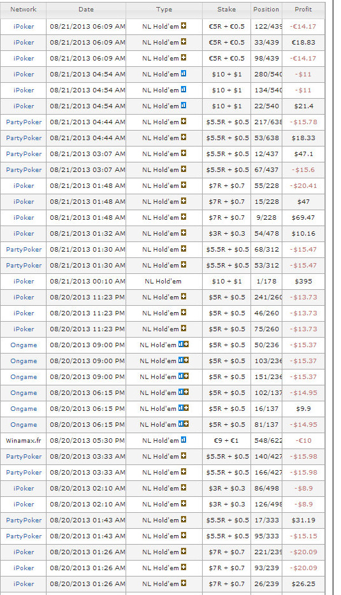Click the blue turbo icon in the $21.4 profit row

pyautogui.click(x=184, y=106)
